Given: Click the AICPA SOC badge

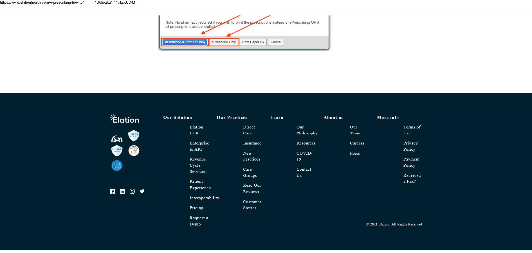Looking at the screenshot, I should pos(117,166).
